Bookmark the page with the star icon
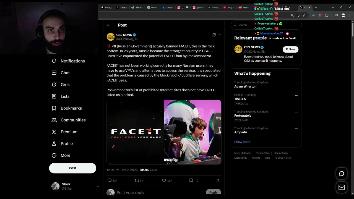The width and height of the screenshot is (354, 199). pyautogui.click(x=304, y=15)
